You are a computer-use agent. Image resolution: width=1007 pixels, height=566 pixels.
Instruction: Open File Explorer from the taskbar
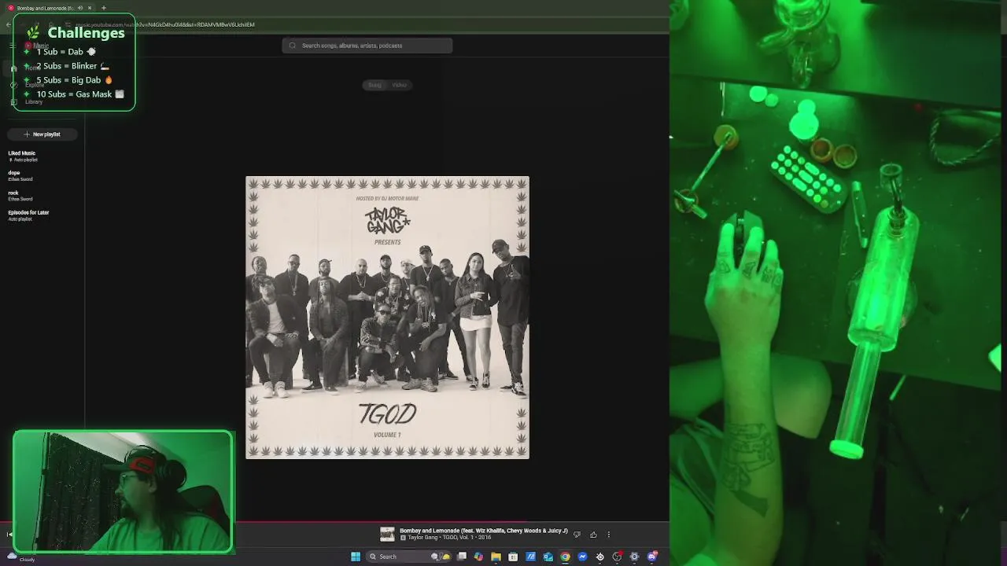click(x=496, y=557)
